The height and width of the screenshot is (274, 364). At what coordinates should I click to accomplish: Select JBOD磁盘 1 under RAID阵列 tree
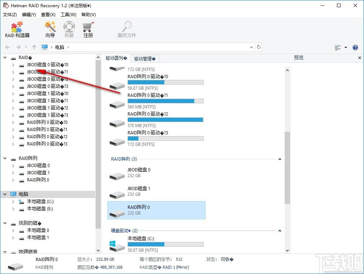point(38,172)
